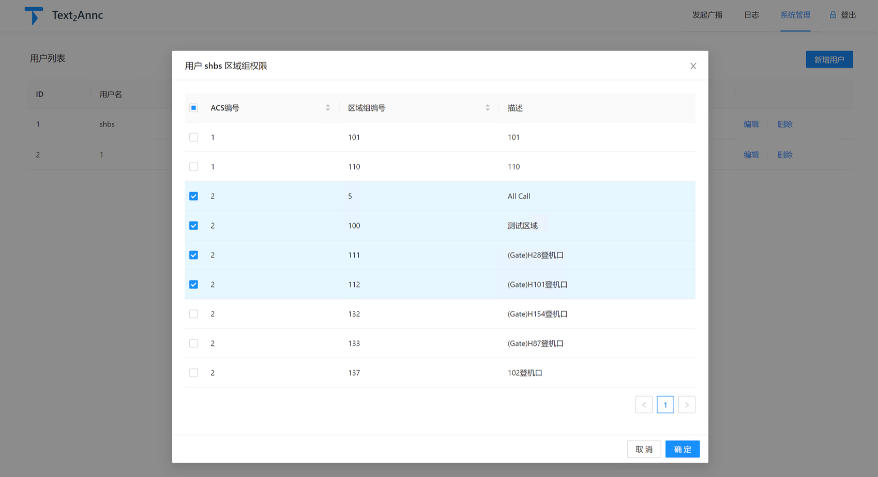Click the 取消 cancel button

coord(644,449)
